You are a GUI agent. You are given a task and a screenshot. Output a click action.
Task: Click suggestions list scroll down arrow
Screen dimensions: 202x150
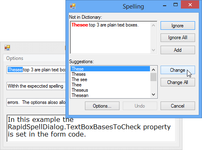click(x=153, y=95)
